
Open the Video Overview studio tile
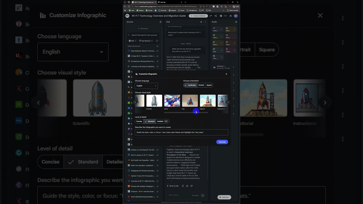click(218, 36)
